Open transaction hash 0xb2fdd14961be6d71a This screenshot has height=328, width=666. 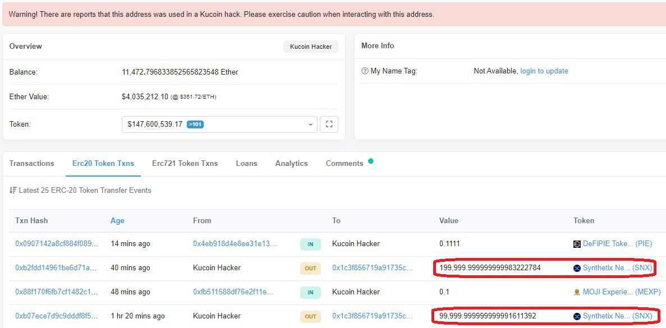pos(56,268)
